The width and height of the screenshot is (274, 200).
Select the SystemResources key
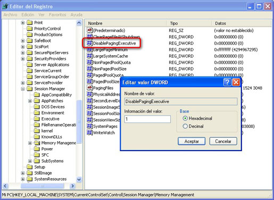click(x=51, y=179)
